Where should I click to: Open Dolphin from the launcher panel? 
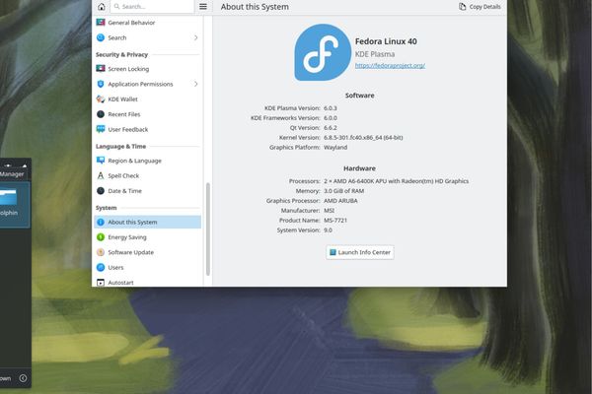[x=15, y=205]
